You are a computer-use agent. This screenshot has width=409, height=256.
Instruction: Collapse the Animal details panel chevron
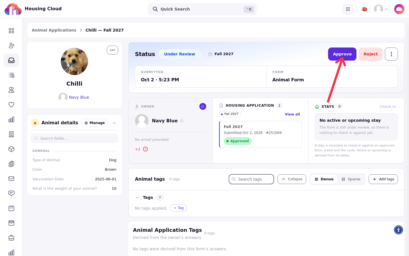[x=114, y=123]
